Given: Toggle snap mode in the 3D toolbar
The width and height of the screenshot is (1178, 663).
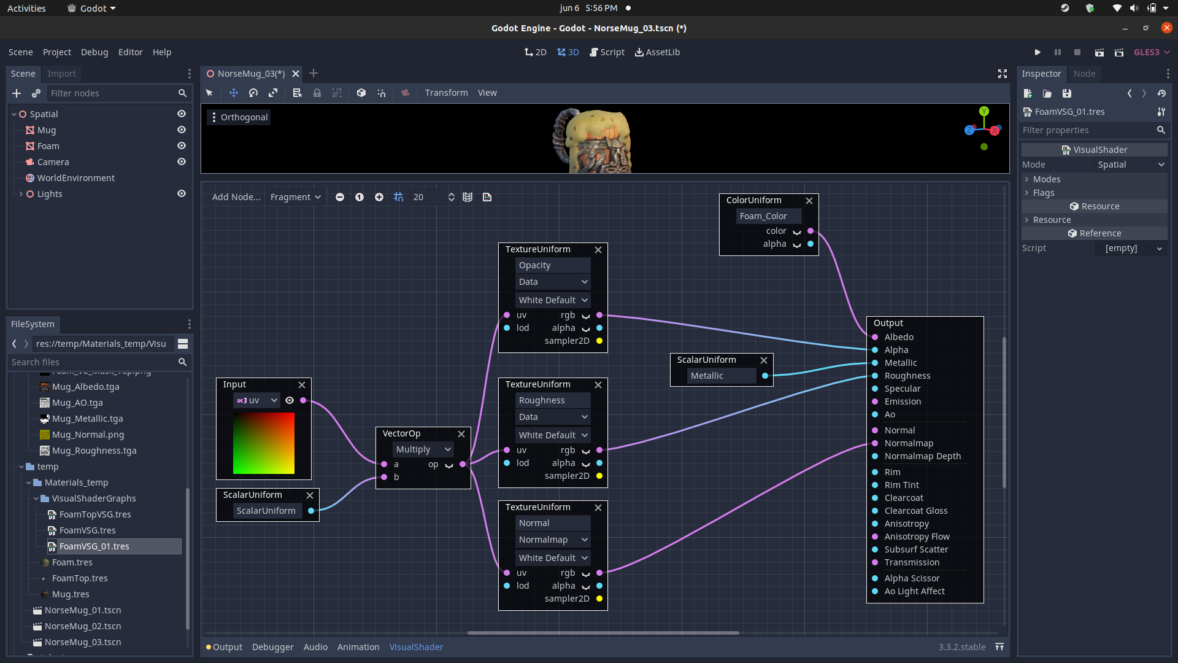Looking at the screenshot, I should (x=382, y=93).
